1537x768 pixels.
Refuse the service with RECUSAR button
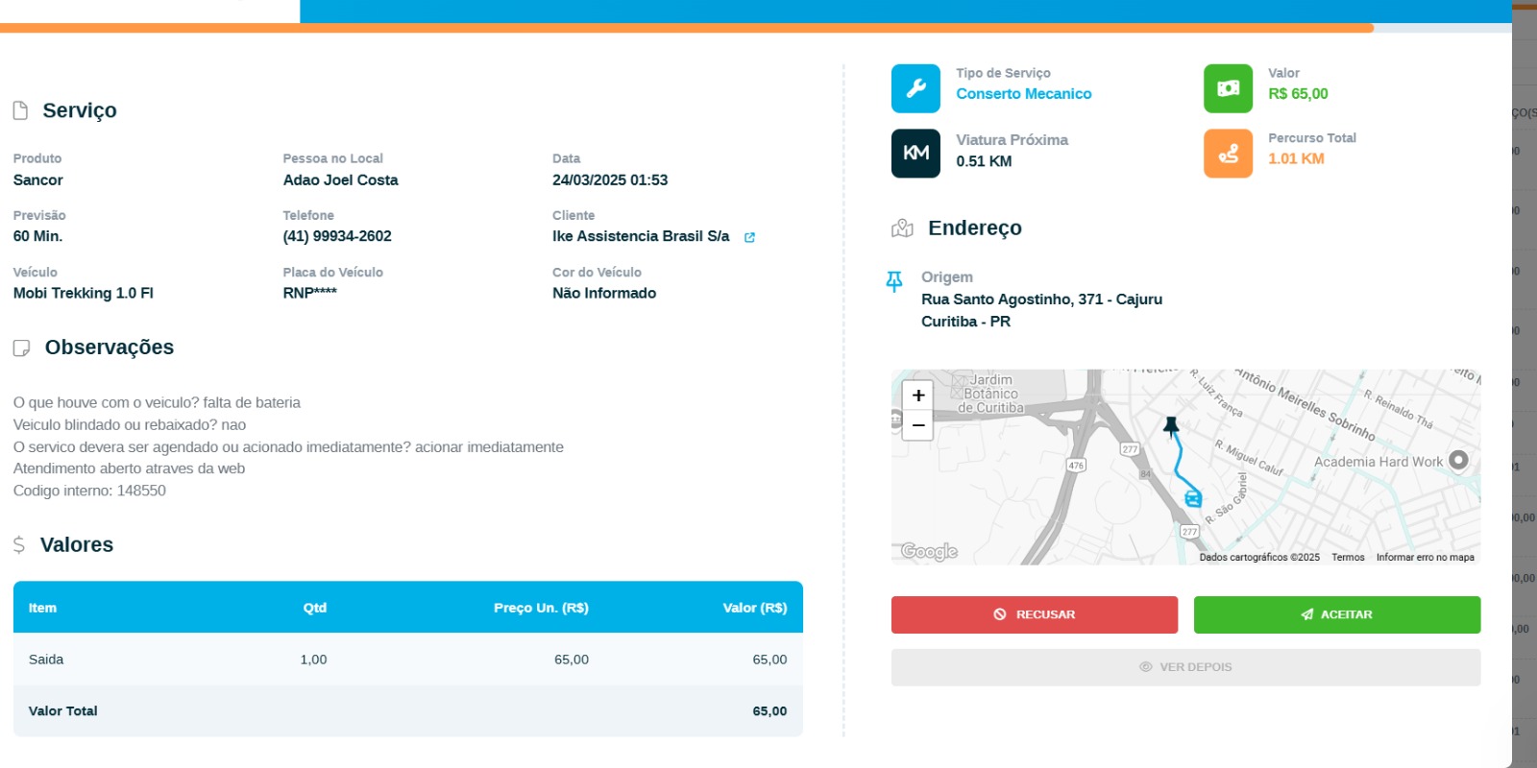click(x=1034, y=614)
